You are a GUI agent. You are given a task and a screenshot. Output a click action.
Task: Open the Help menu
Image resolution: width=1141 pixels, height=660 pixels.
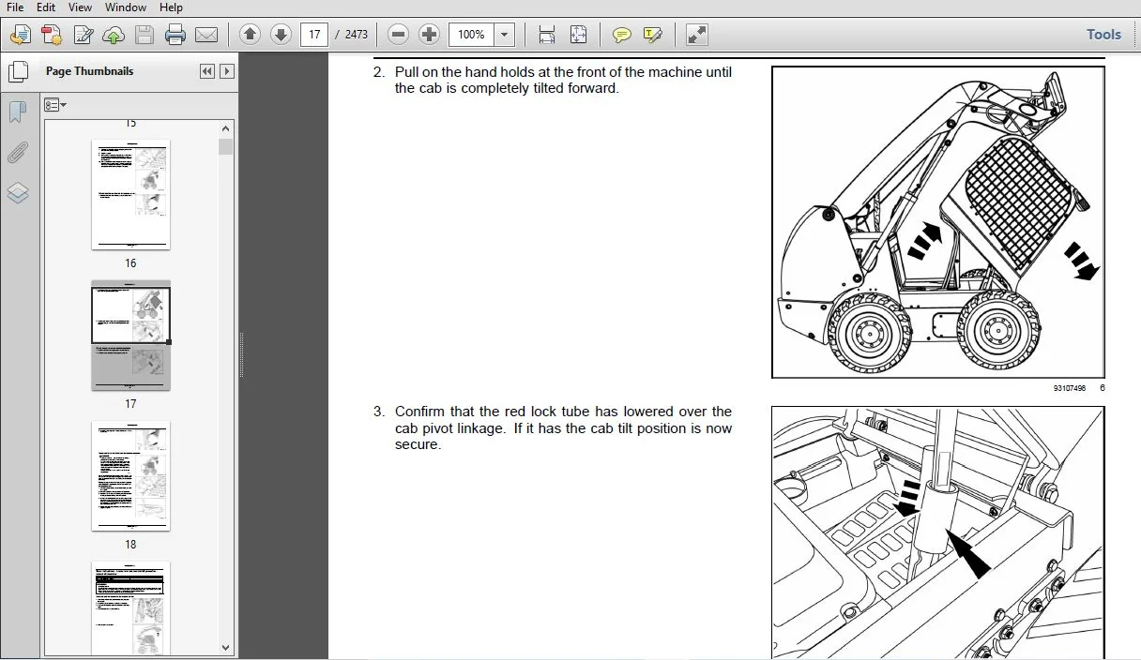[x=171, y=7]
